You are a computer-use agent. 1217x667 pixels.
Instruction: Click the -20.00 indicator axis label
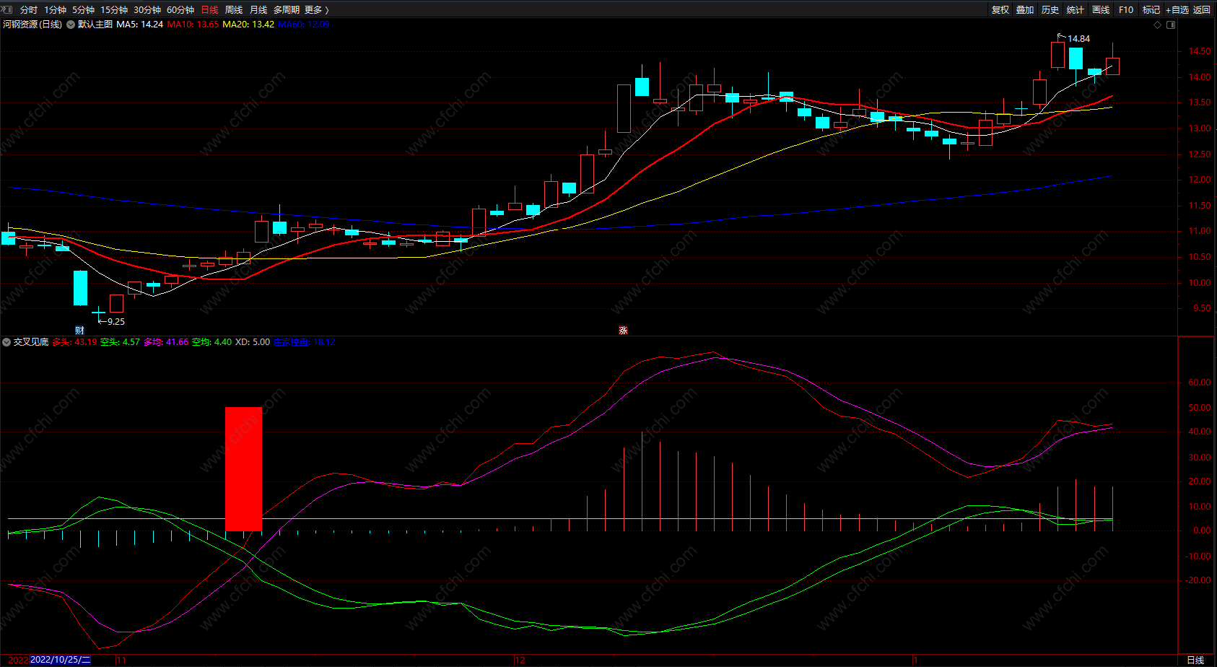point(1198,580)
